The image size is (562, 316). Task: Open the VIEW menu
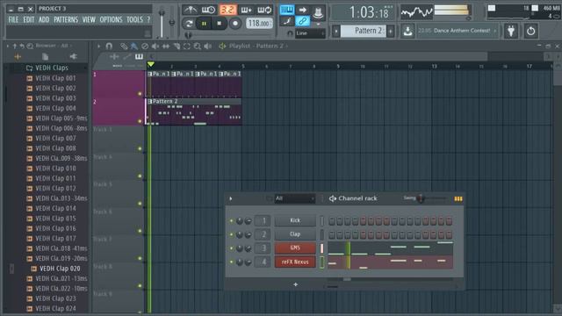[x=89, y=19]
